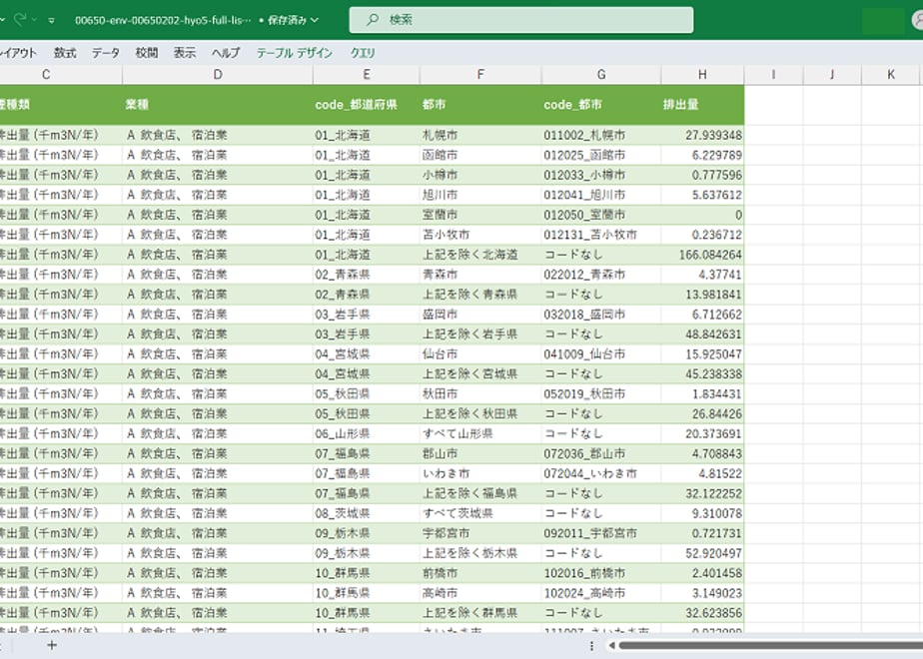This screenshot has height=659, width=923.
Task: Select cell containing 盛岡市
Action: coord(480,315)
